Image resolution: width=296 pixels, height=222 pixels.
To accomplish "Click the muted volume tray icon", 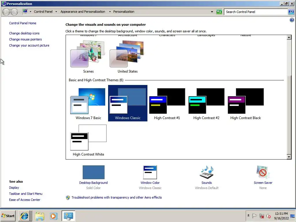I will (268, 216).
